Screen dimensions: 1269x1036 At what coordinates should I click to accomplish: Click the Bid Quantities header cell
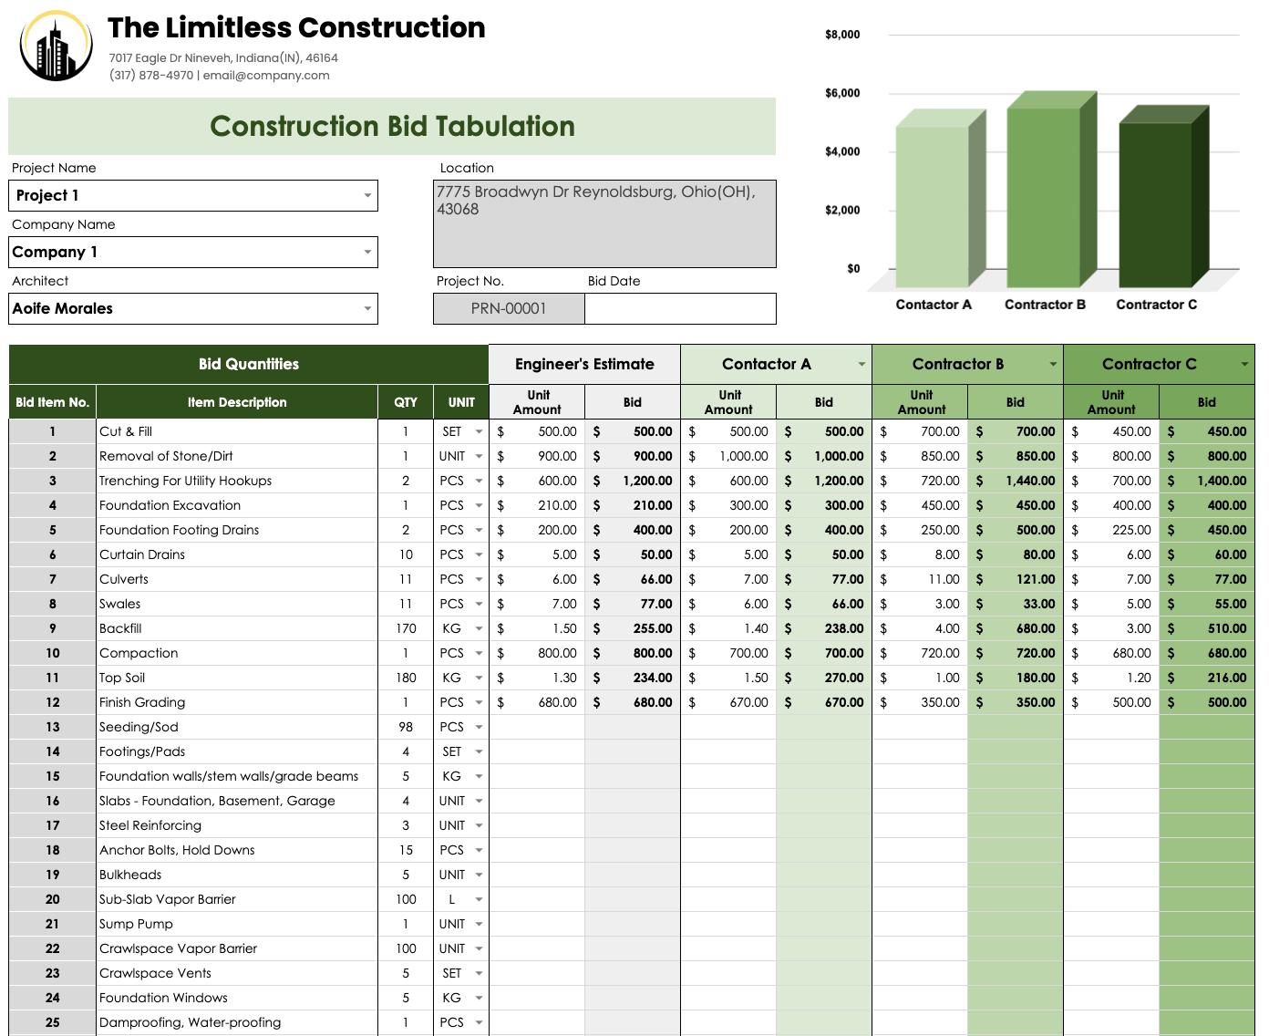click(x=249, y=365)
